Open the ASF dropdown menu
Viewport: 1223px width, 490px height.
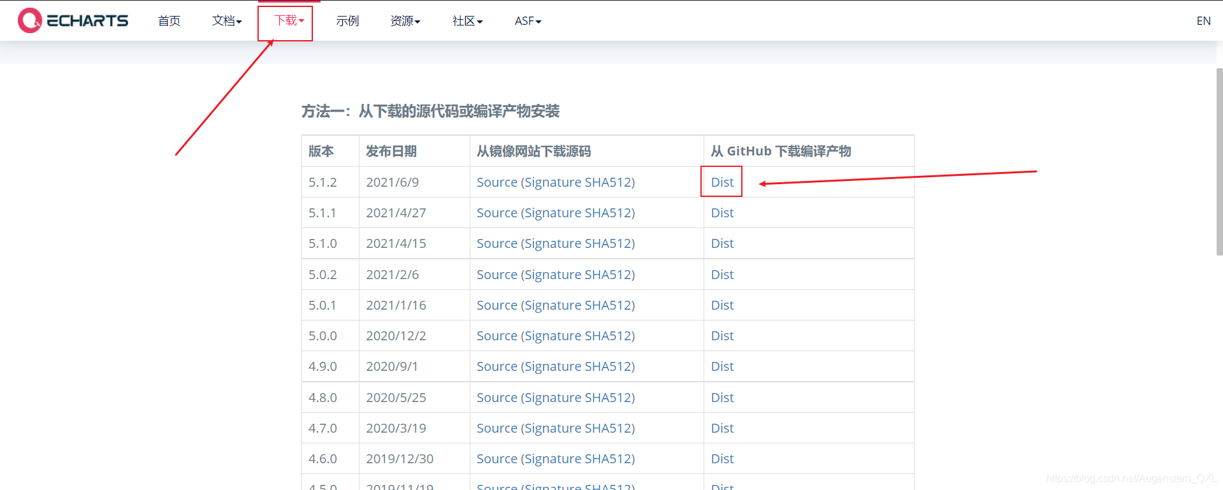pos(528,21)
